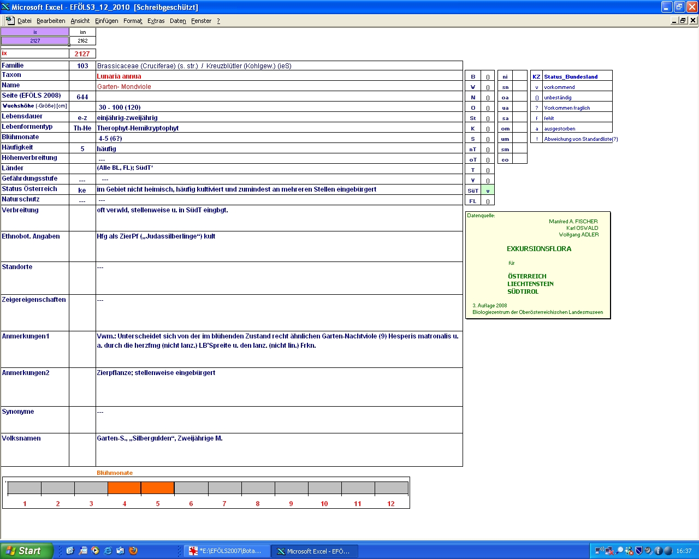699x559 pixels.
Task: Click the legend entry ausgestorben
Action: click(x=559, y=129)
